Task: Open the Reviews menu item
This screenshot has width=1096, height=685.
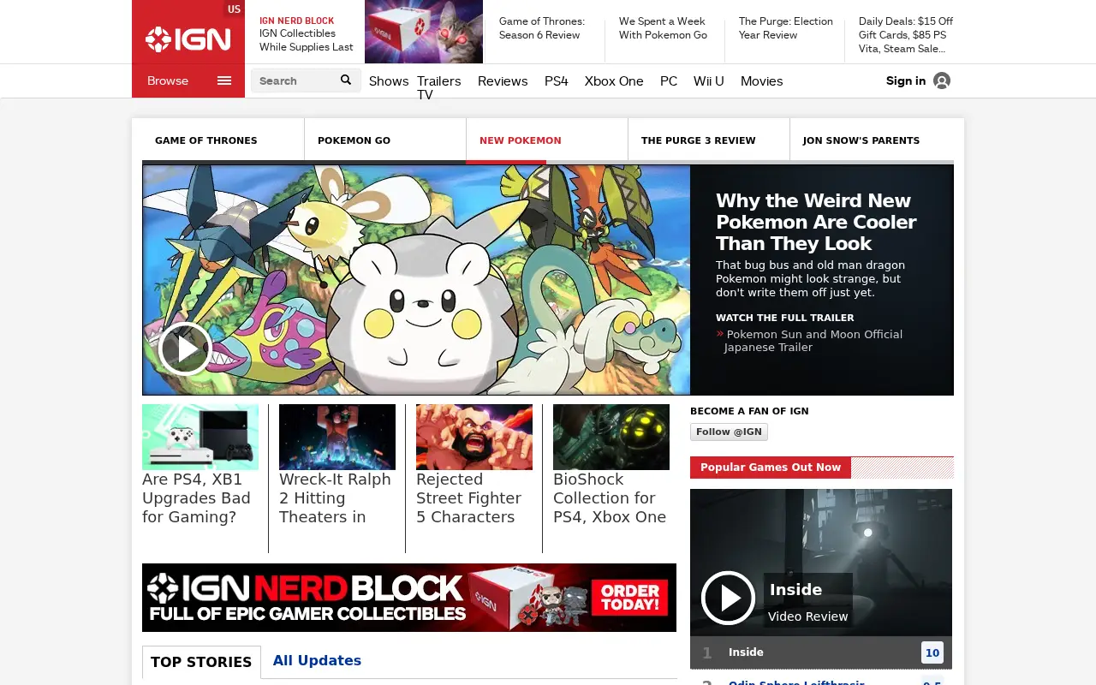Action: point(503,80)
